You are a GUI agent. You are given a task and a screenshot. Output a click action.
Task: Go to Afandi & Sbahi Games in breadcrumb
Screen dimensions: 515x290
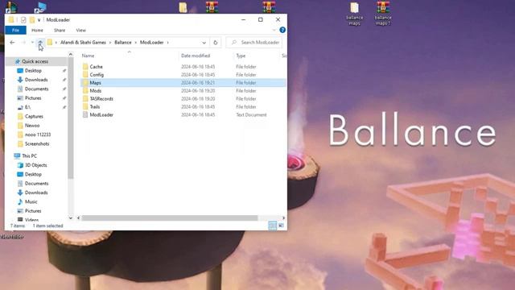83,43
